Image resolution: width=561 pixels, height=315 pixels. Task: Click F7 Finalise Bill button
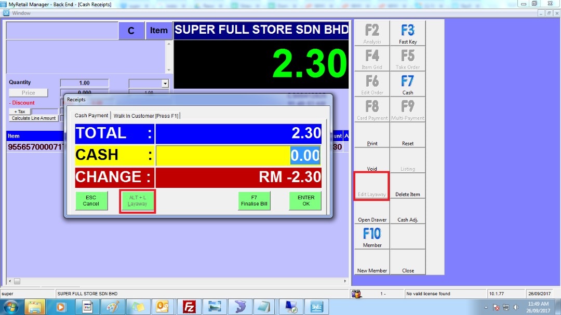[x=254, y=201]
